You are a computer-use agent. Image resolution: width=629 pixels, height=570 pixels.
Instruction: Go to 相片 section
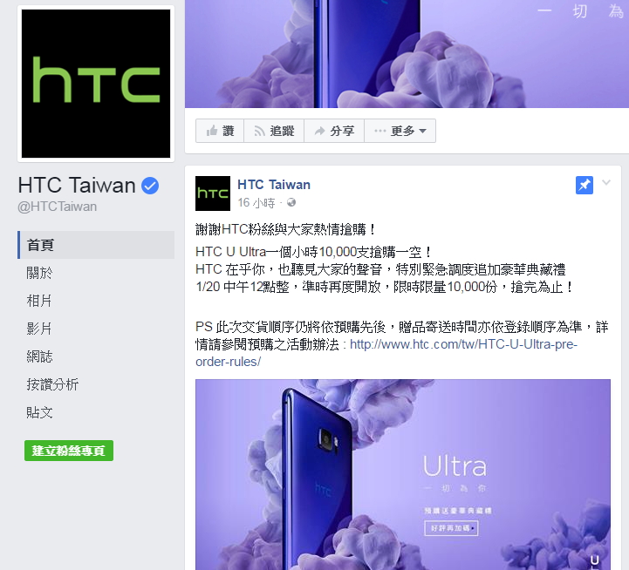coord(39,301)
